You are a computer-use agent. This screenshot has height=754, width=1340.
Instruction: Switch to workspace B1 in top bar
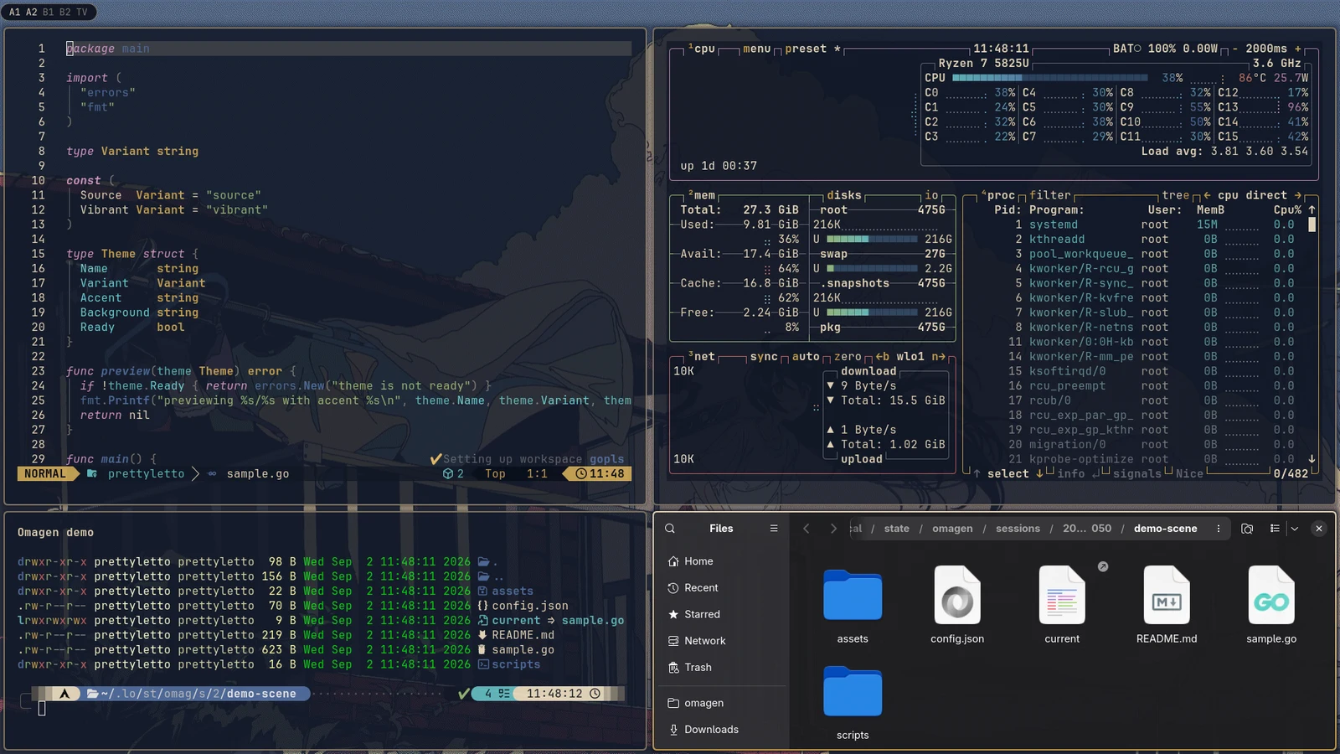(48, 12)
